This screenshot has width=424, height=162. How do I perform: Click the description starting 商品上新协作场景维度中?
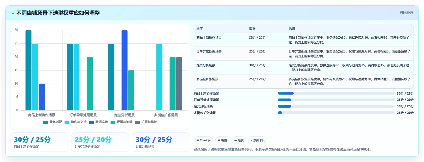(349, 40)
